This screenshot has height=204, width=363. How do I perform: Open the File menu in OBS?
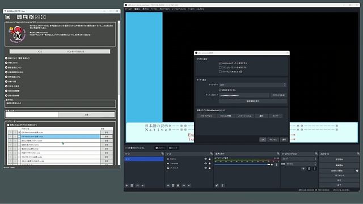129,9
